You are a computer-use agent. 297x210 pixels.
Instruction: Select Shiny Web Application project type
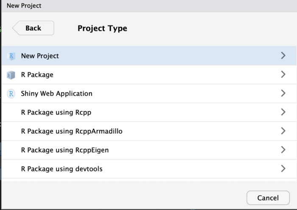pos(149,93)
